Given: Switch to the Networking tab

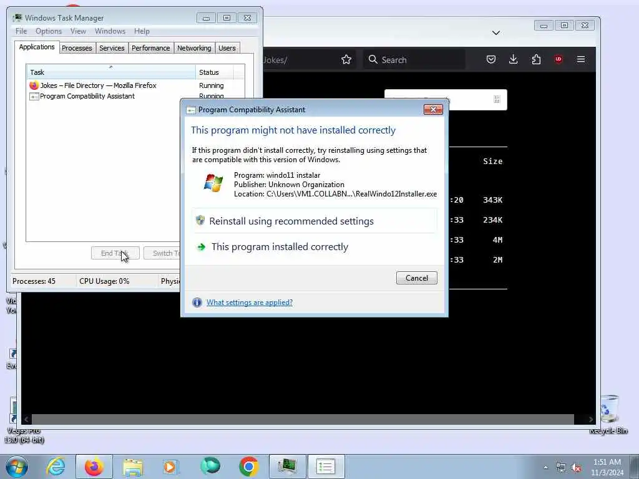Looking at the screenshot, I should click(x=194, y=48).
